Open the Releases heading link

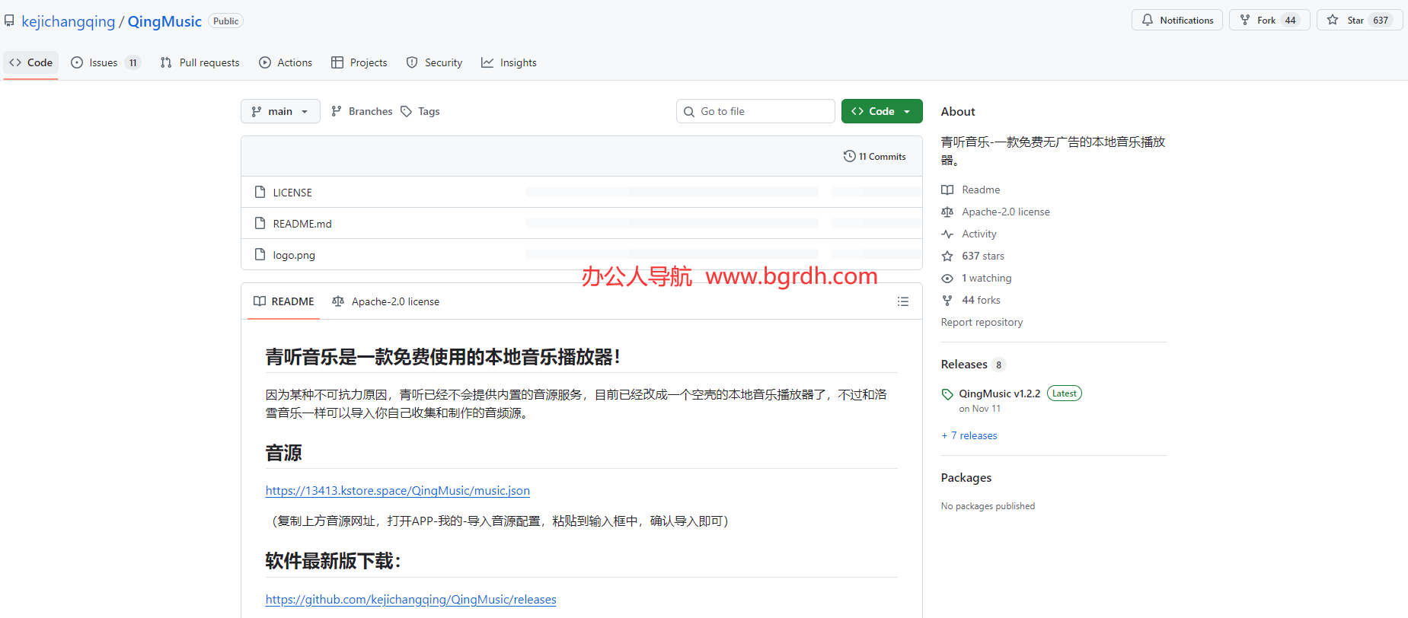click(964, 365)
